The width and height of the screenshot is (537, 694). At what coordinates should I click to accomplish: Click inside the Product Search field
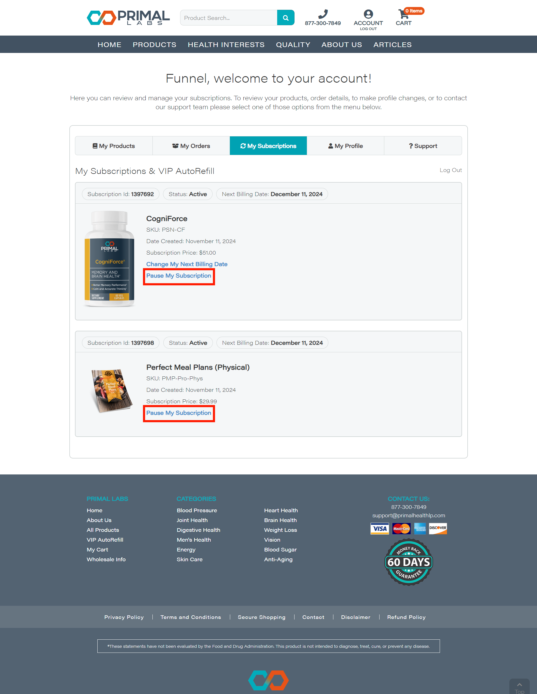(229, 18)
